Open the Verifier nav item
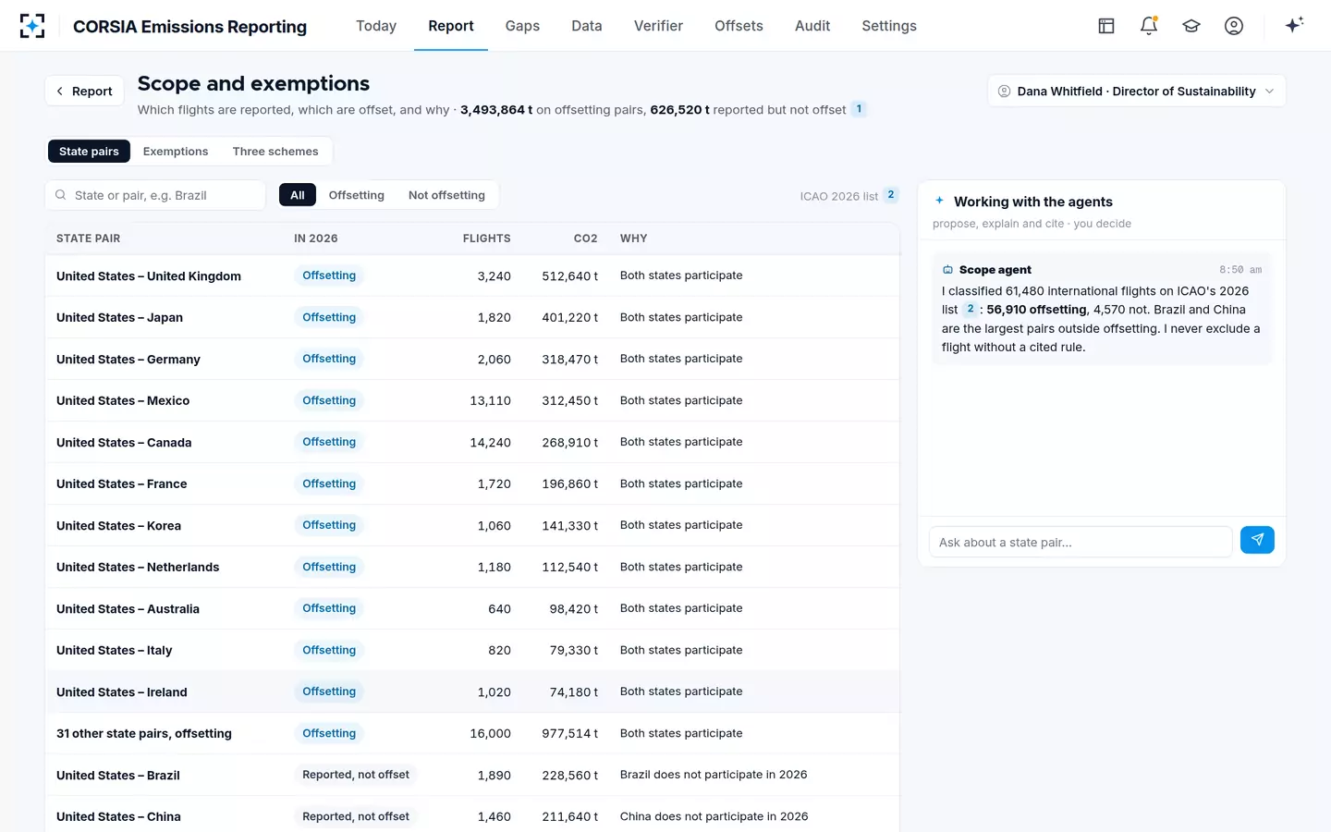 [x=658, y=26]
